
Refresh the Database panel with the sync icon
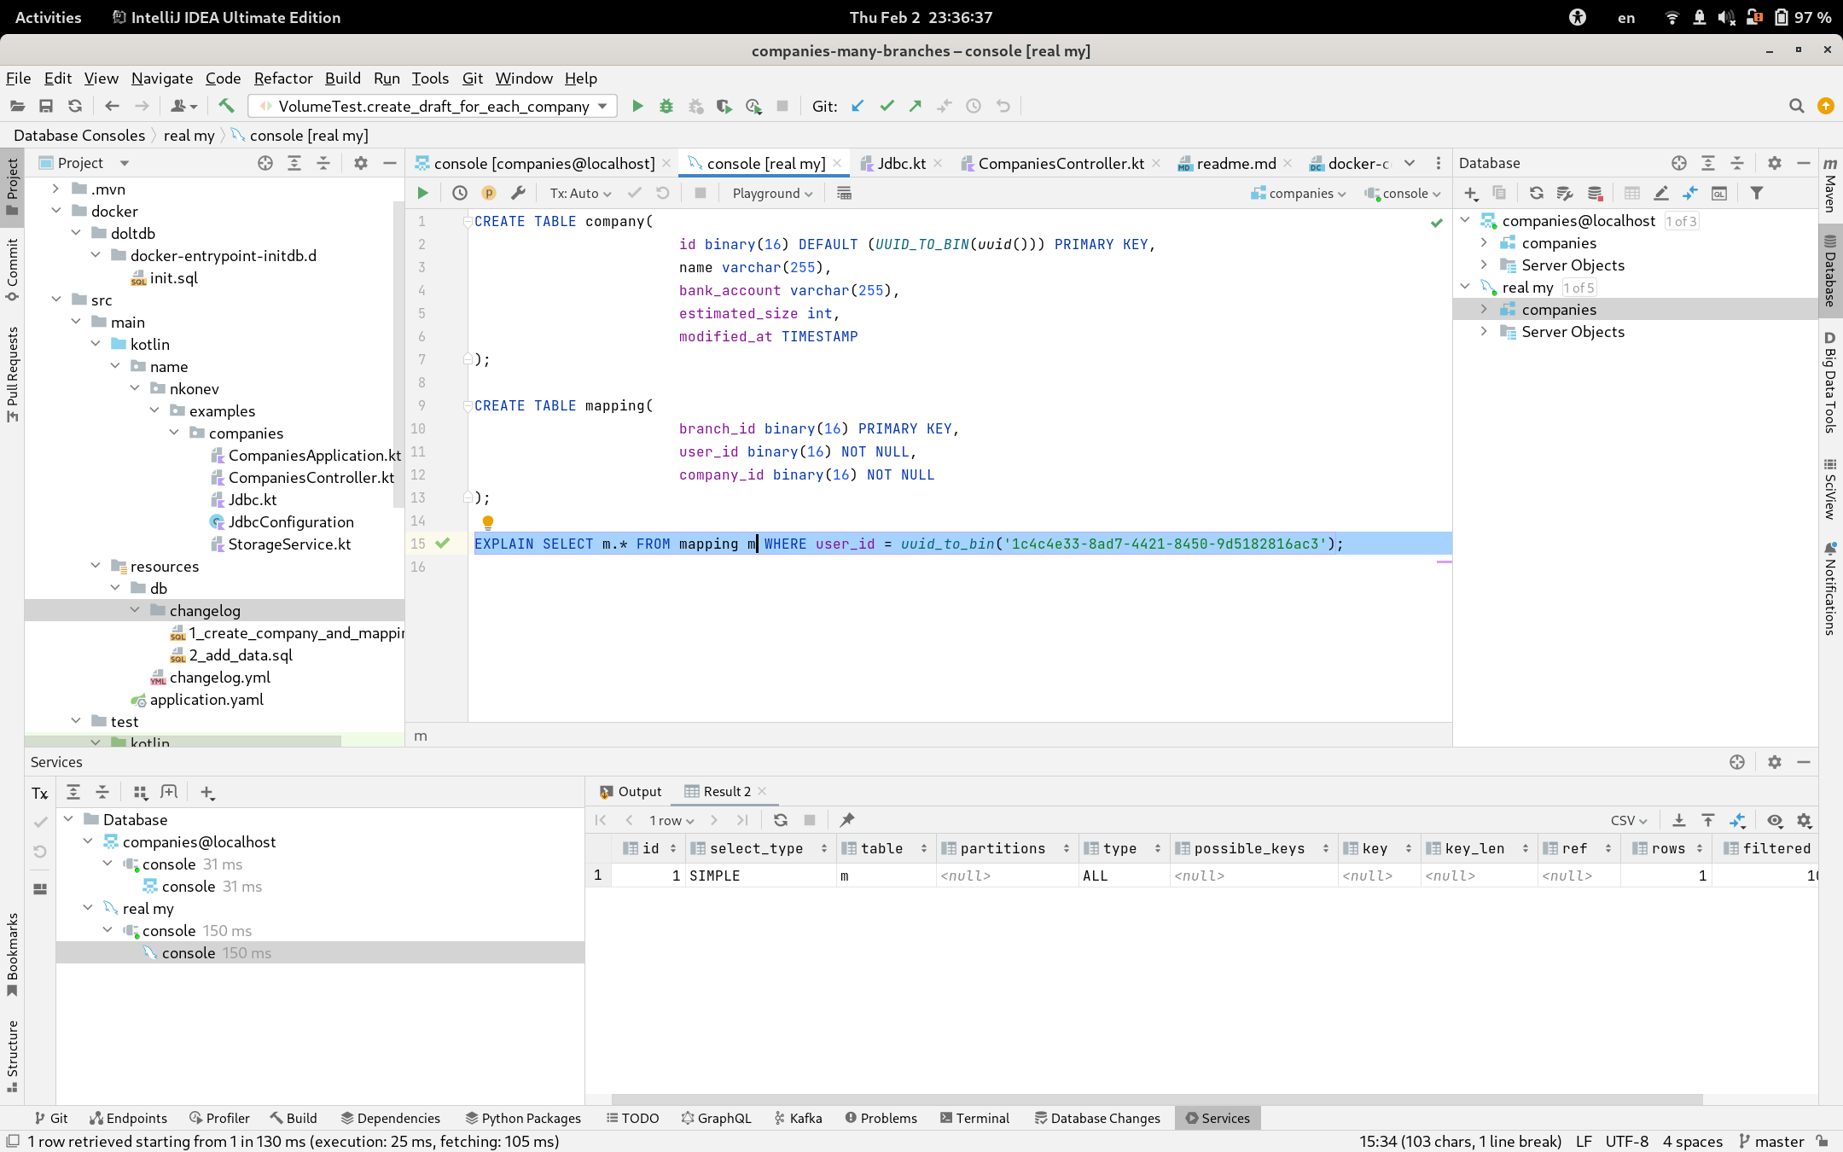[1536, 193]
